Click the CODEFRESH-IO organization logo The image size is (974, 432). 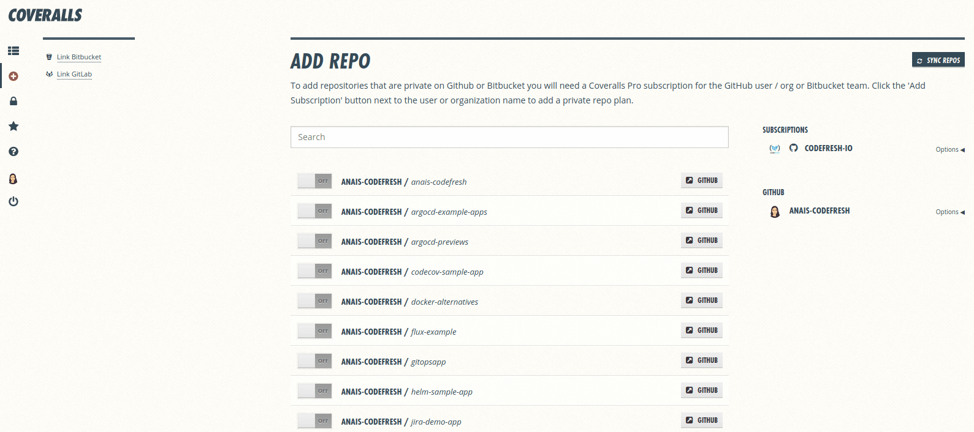tap(775, 149)
